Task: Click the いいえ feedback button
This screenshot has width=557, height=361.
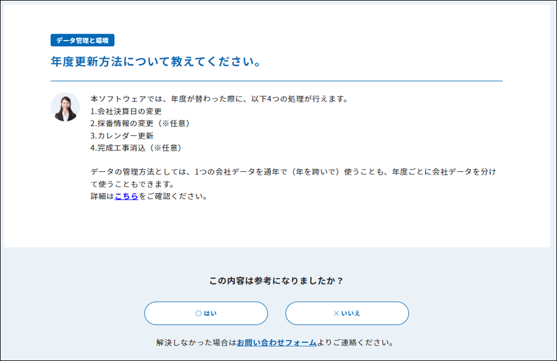Action: (347, 313)
